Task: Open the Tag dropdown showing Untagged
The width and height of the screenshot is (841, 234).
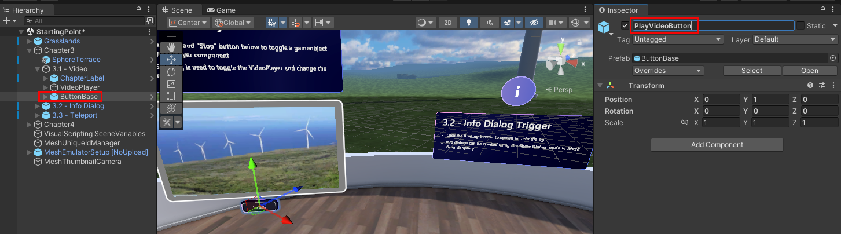Action: pos(678,39)
